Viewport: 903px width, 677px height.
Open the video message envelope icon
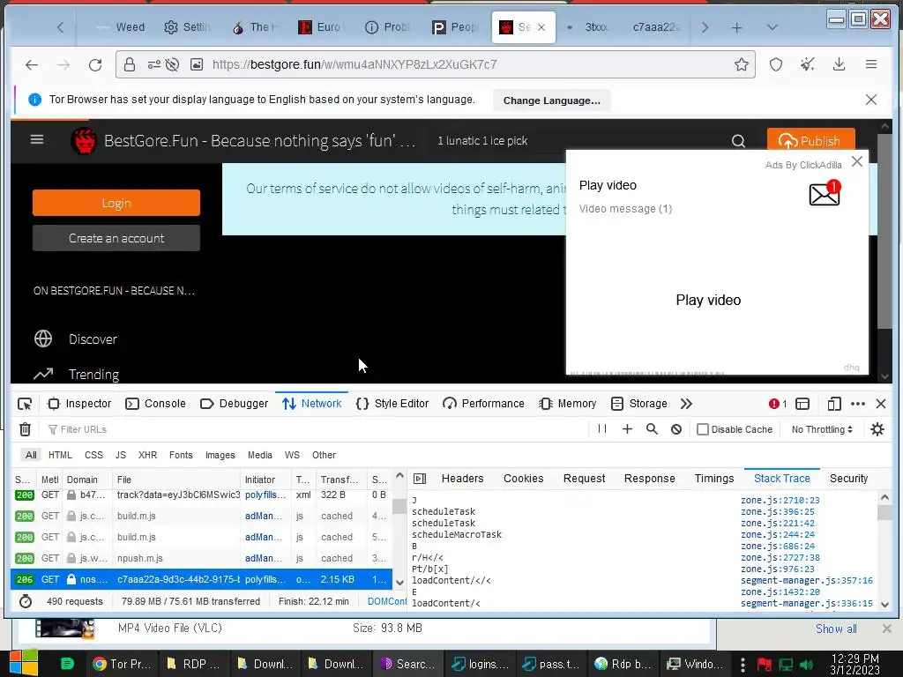coord(825,193)
